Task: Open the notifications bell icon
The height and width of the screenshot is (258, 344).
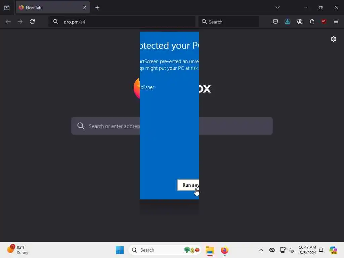Action: click(x=321, y=250)
